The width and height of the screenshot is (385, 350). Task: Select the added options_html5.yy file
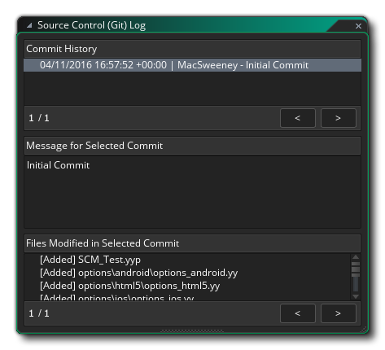(129, 286)
